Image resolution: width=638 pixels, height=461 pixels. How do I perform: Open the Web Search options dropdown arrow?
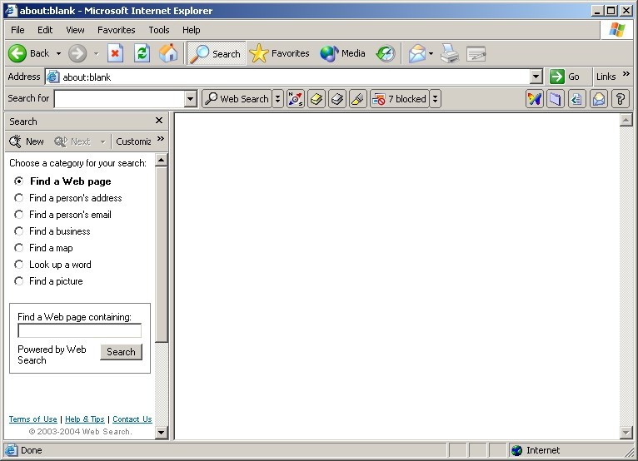click(278, 99)
